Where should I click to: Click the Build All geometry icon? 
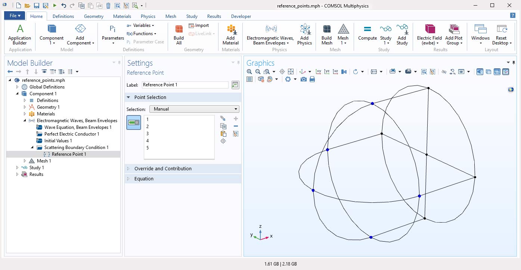179,34
